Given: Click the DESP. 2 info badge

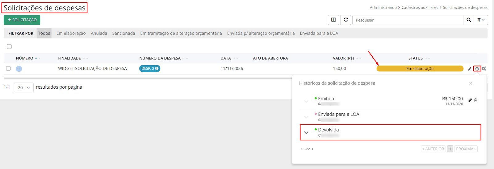Looking at the screenshot, I should (x=150, y=69).
